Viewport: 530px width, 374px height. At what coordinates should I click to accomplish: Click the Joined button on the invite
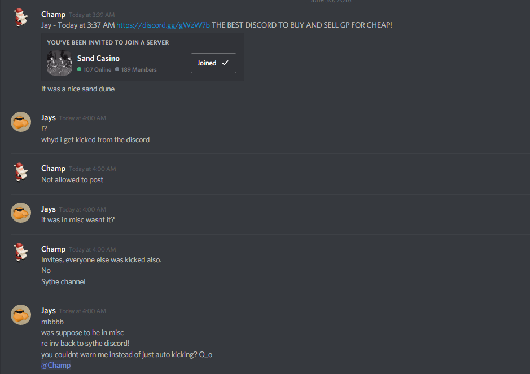213,63
